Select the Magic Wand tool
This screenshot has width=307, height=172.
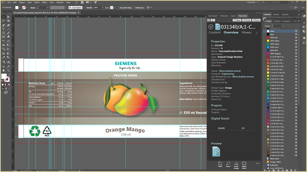[x=3, y=21]
